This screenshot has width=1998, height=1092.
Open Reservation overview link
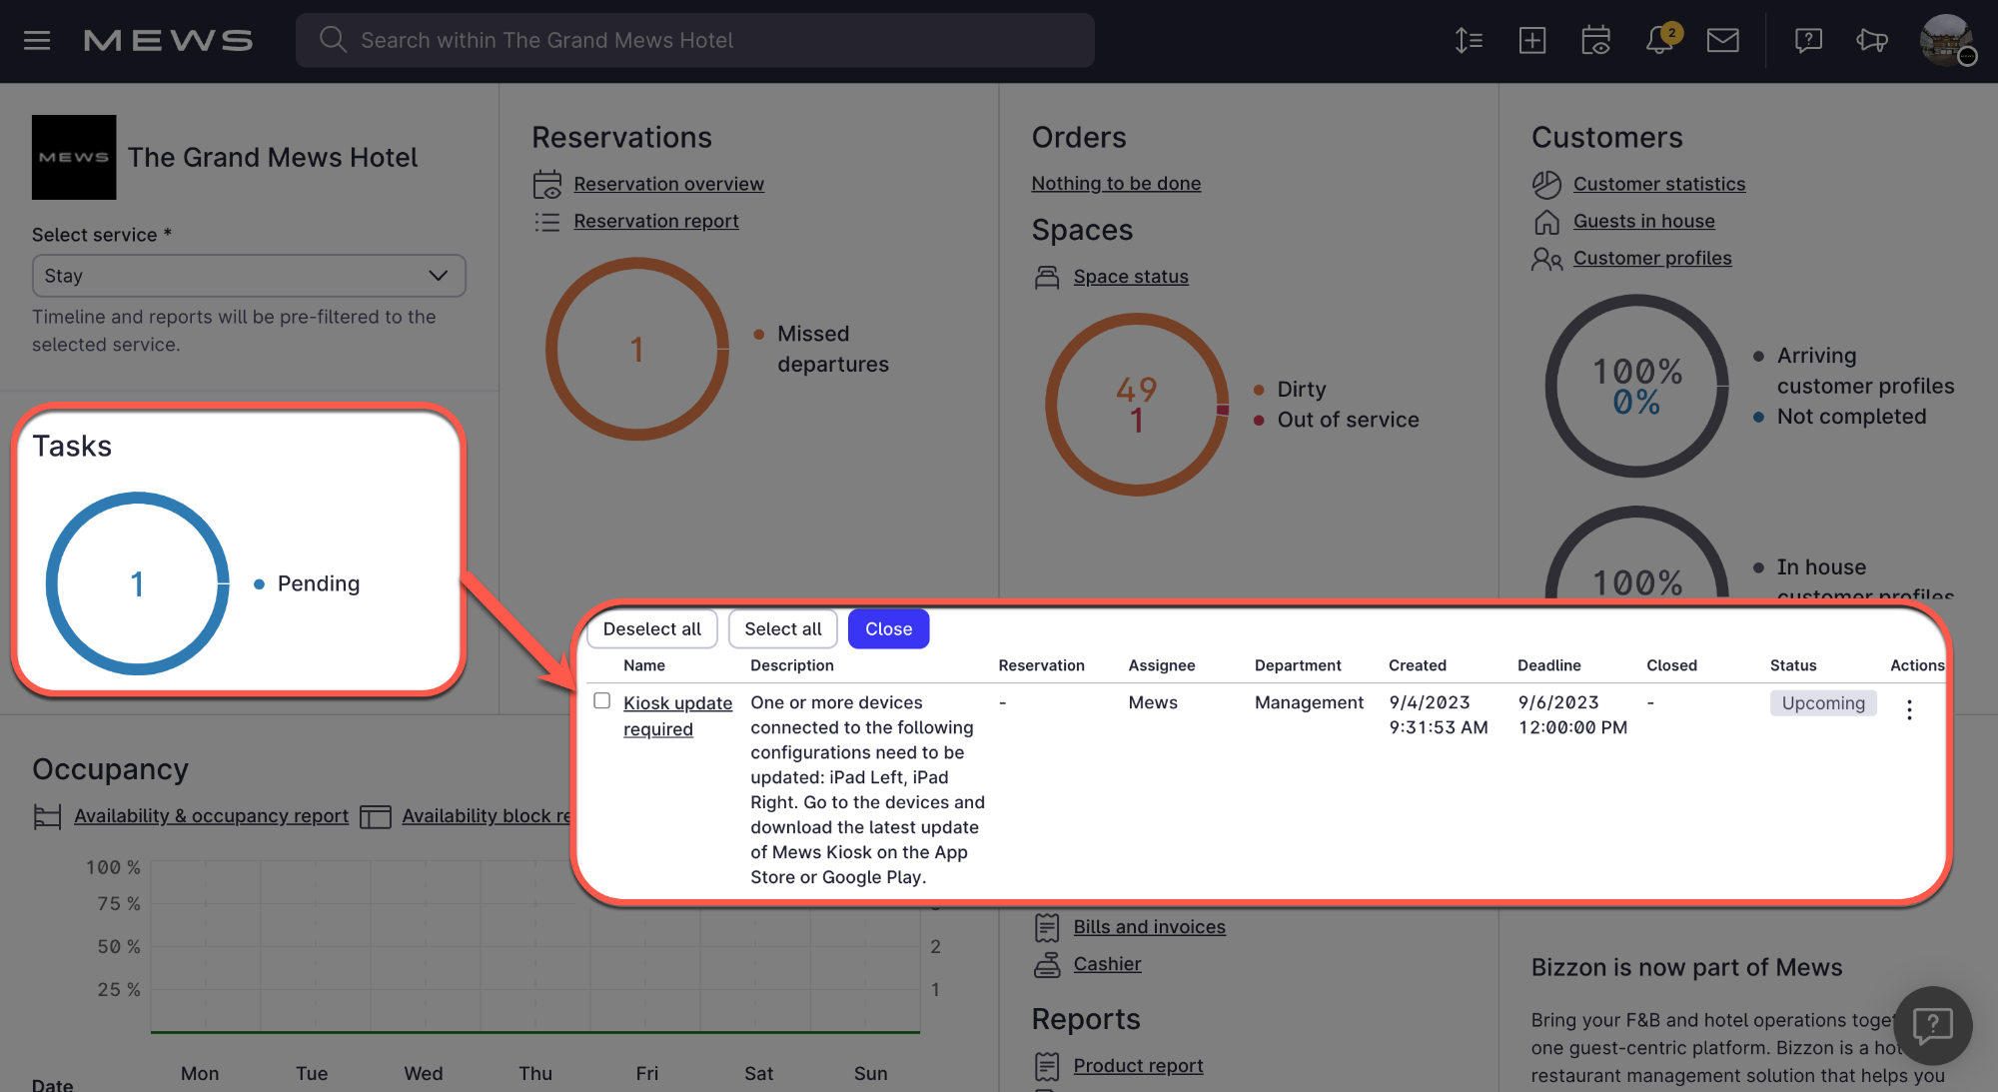pos(668,184)
